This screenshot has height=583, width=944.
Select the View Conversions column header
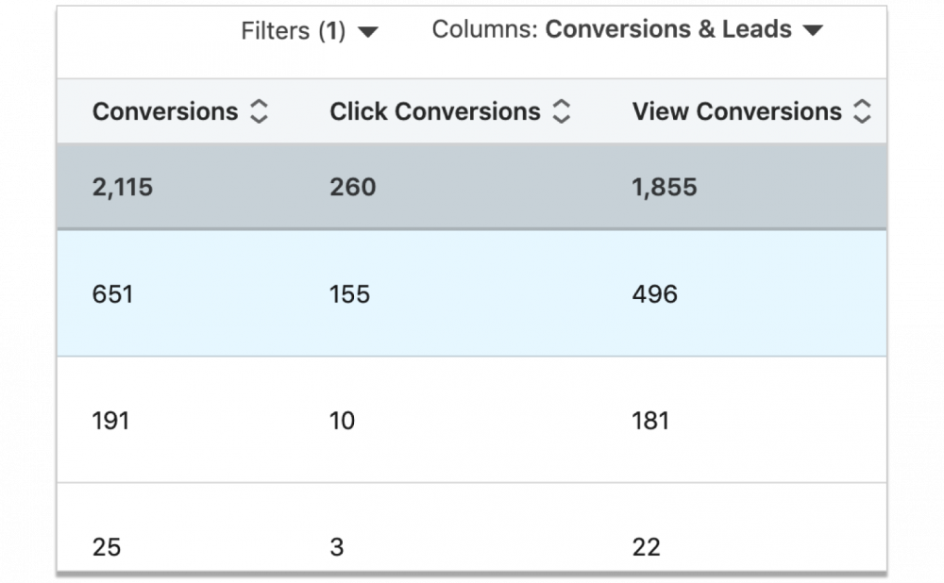737,111
